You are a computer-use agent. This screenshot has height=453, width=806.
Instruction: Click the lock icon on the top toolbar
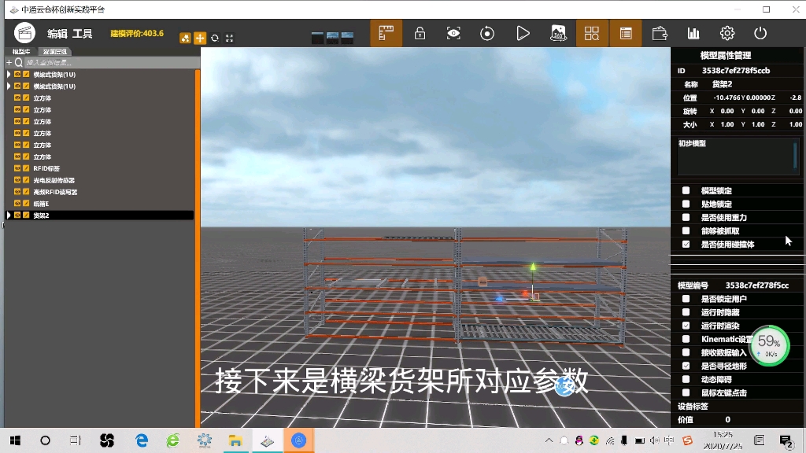(x=420, y=33)
